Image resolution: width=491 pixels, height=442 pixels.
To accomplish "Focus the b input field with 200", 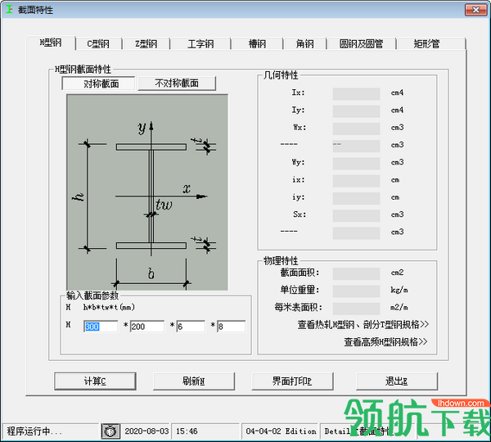I will coord(147,327).
